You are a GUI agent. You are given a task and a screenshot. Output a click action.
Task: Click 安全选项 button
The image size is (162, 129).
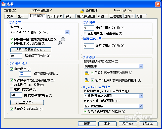(27, 102)
